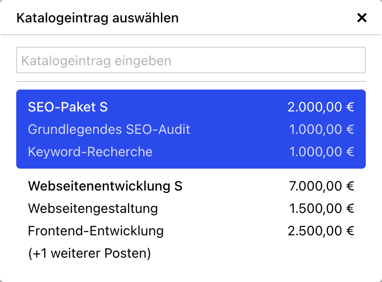
Task: Pick the Keyword-Recherche sub-item
Action: [x=90, y=152]
